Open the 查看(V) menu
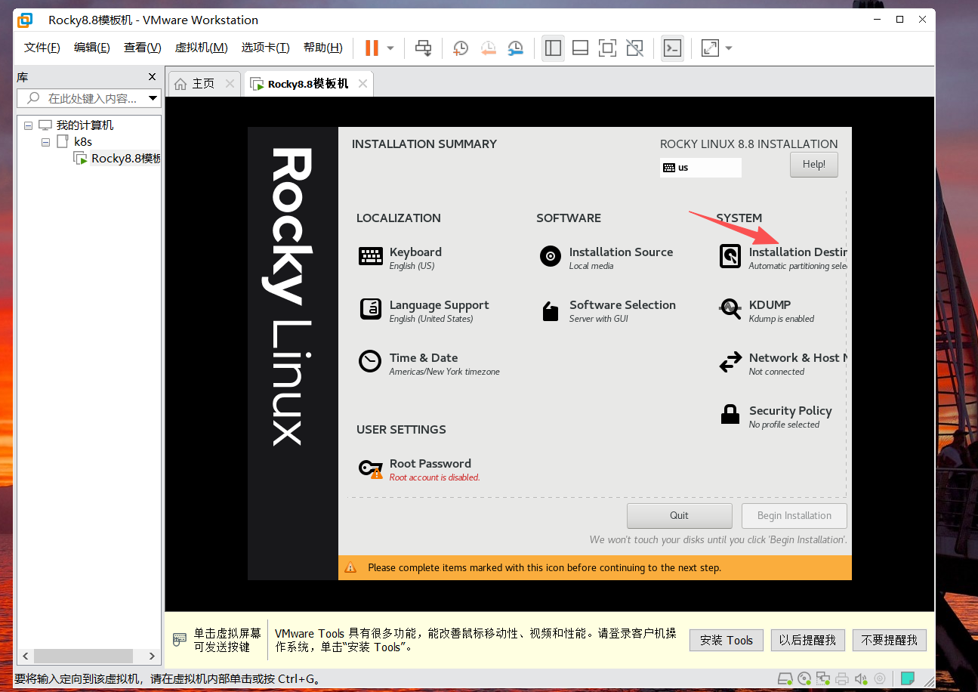 pos(143,48)
